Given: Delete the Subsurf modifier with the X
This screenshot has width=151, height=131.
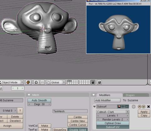Looking at the screenshot, I should pyautogui.click(x=148, y=106).
